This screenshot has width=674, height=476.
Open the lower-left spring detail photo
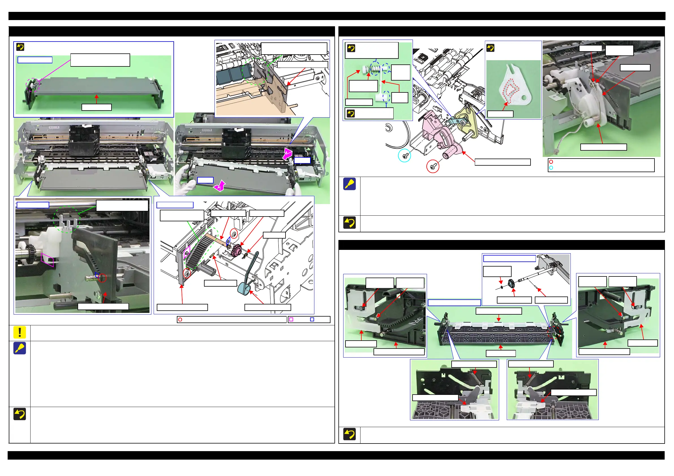point(454,390)
